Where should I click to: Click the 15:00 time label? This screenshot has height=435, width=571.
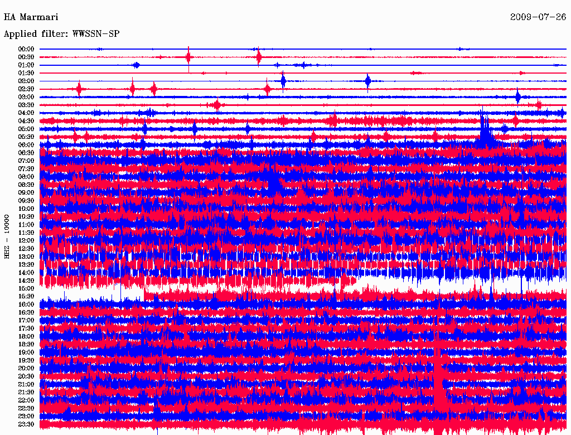click(26, 288)
